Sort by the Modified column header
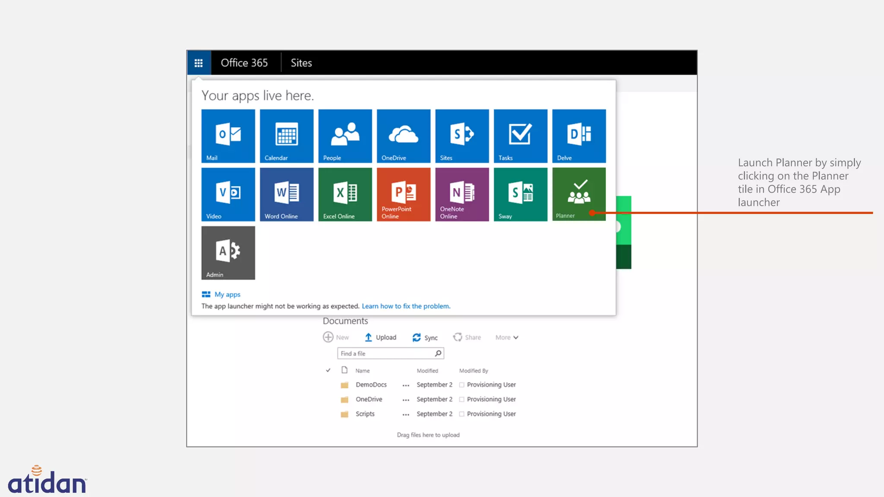 pyautogui.click(x=427, y=371)
